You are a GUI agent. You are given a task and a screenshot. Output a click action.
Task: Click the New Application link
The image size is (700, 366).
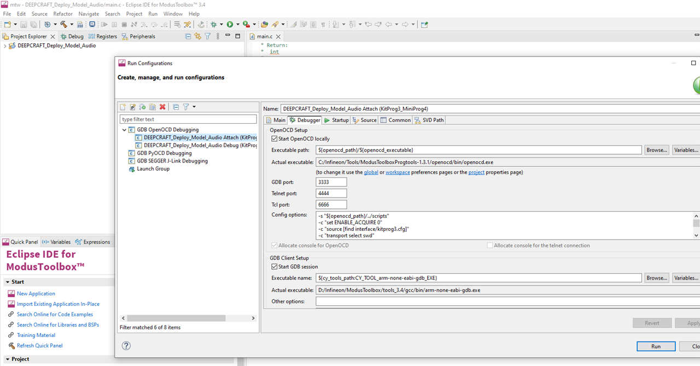36,294
